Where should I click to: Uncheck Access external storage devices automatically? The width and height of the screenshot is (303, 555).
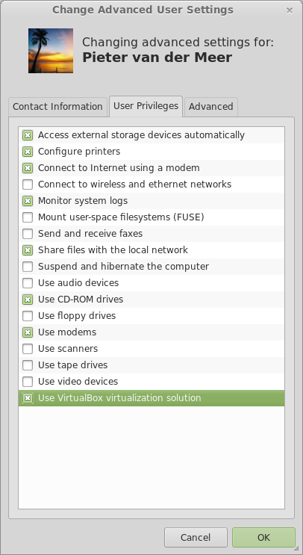(x=28, y=135)
